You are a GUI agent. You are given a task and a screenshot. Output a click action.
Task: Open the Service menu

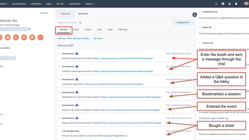61,4
